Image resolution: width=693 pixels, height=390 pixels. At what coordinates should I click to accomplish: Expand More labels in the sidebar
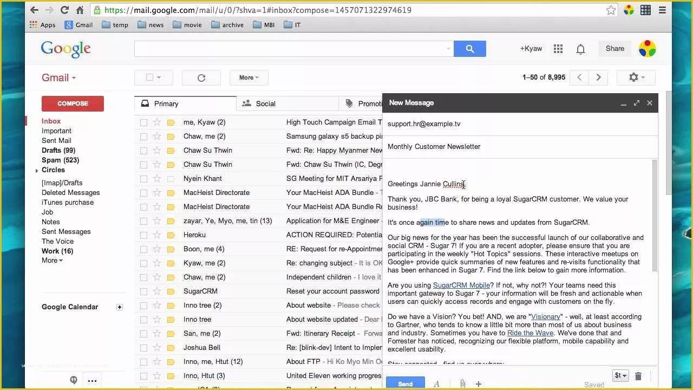click(x=52, y=261)
